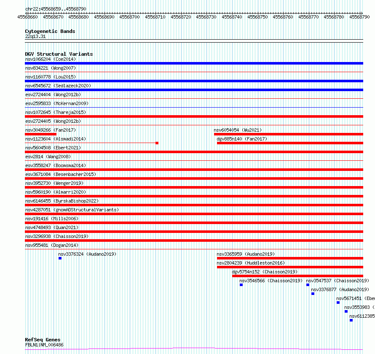Open the nsv955481 (Dogan2014) label

tap(52, 245)
